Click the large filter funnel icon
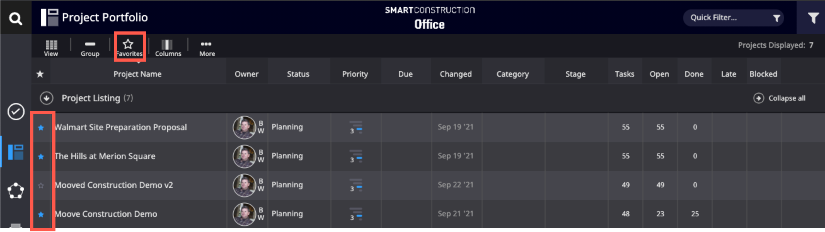 point(813,18)
